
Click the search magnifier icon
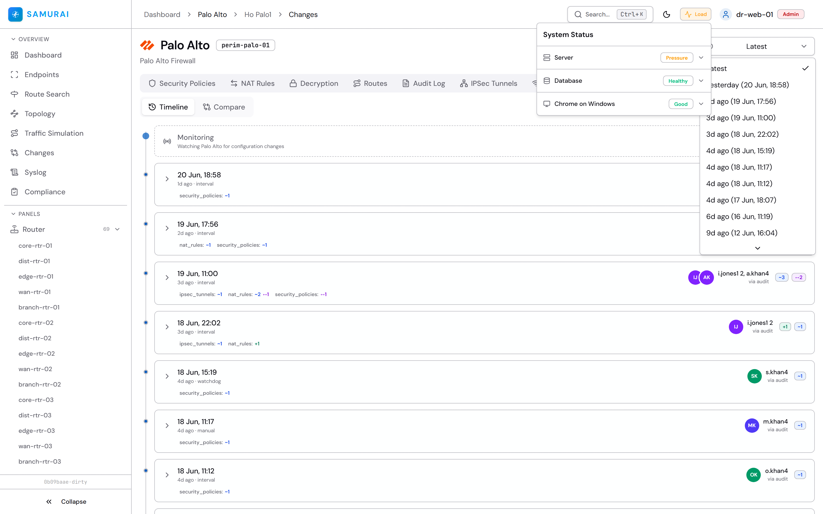click(x=578, y=14)
